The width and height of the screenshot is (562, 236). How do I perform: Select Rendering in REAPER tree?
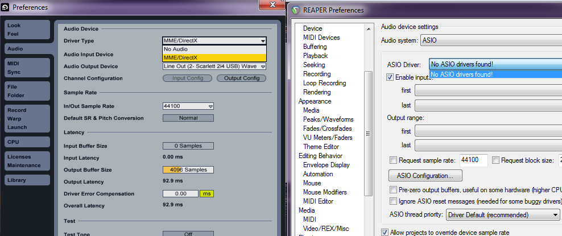[x=317, y=92]
